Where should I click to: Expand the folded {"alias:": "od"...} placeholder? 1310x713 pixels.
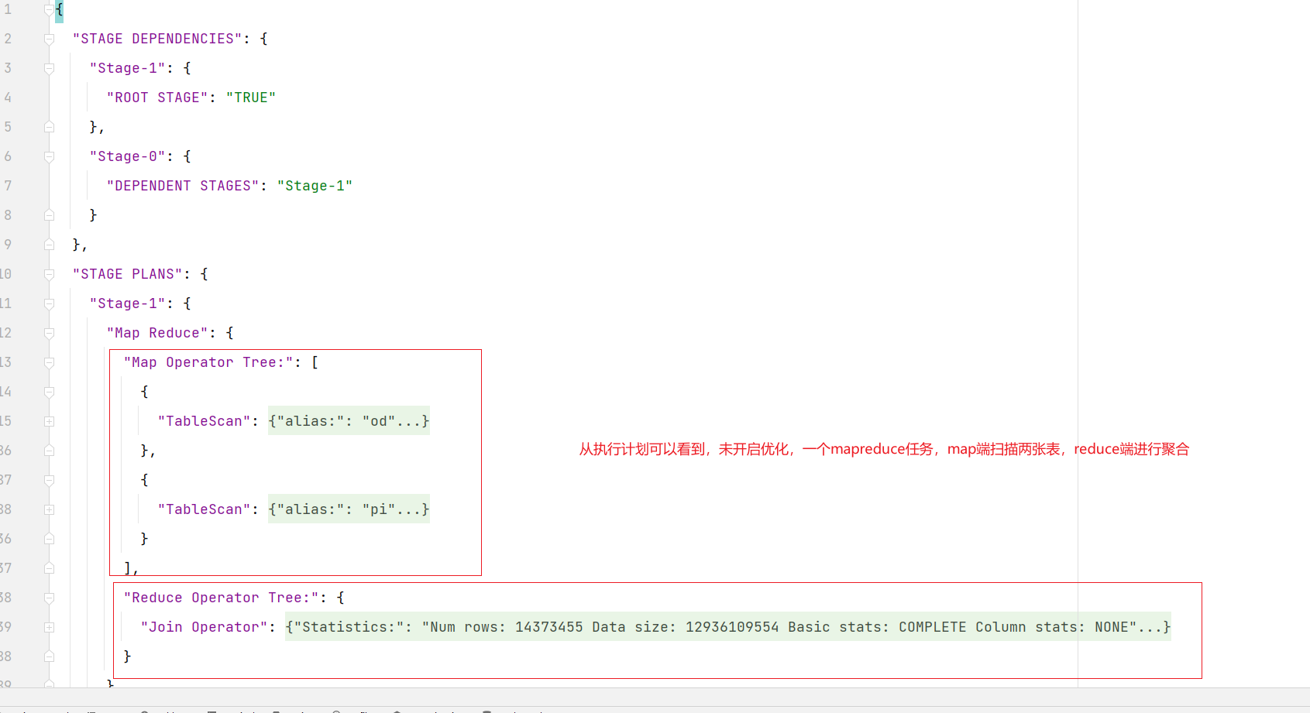(349, 421)
